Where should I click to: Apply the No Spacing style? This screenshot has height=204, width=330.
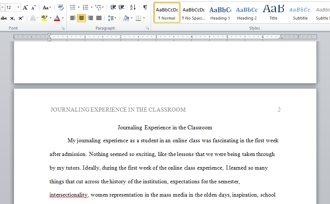click(194, 13)
